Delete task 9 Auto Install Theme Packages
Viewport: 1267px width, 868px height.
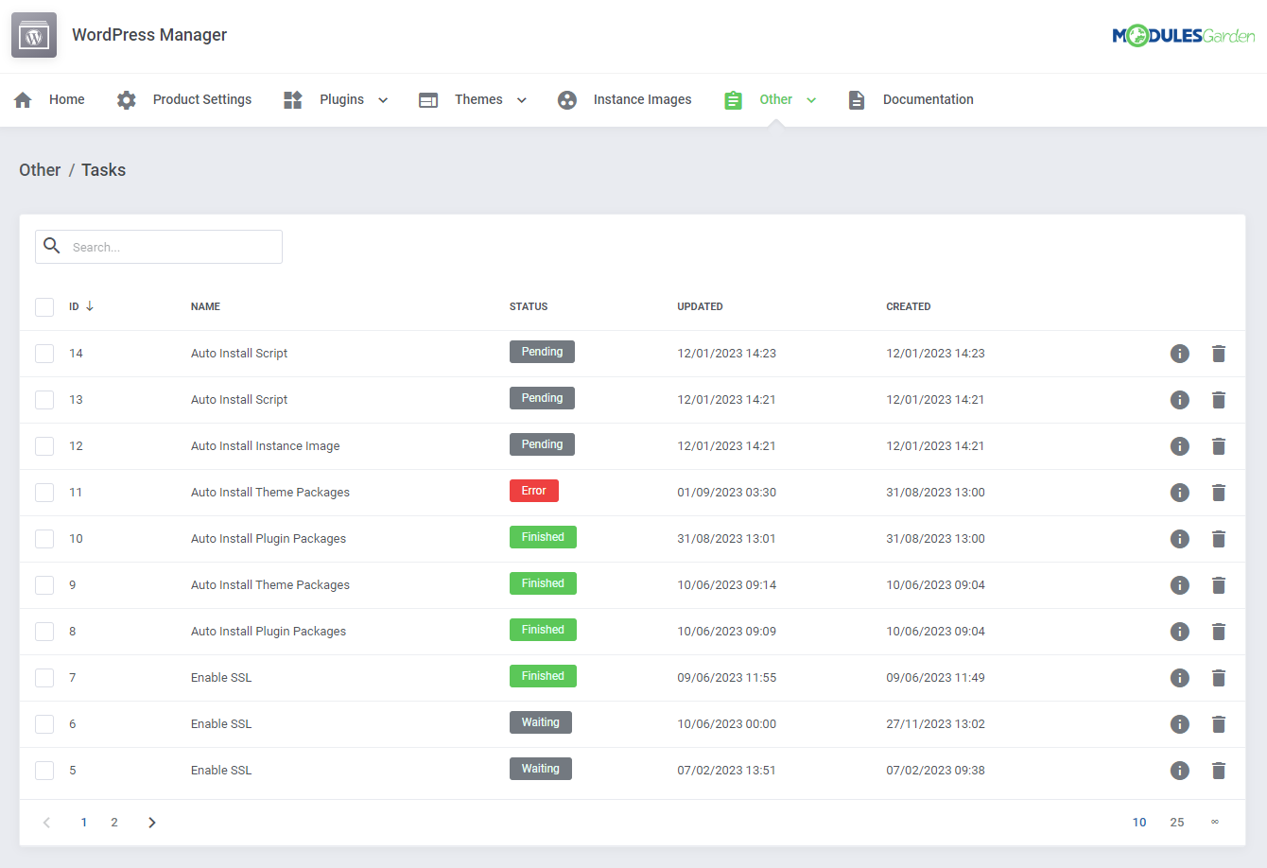1219,585
